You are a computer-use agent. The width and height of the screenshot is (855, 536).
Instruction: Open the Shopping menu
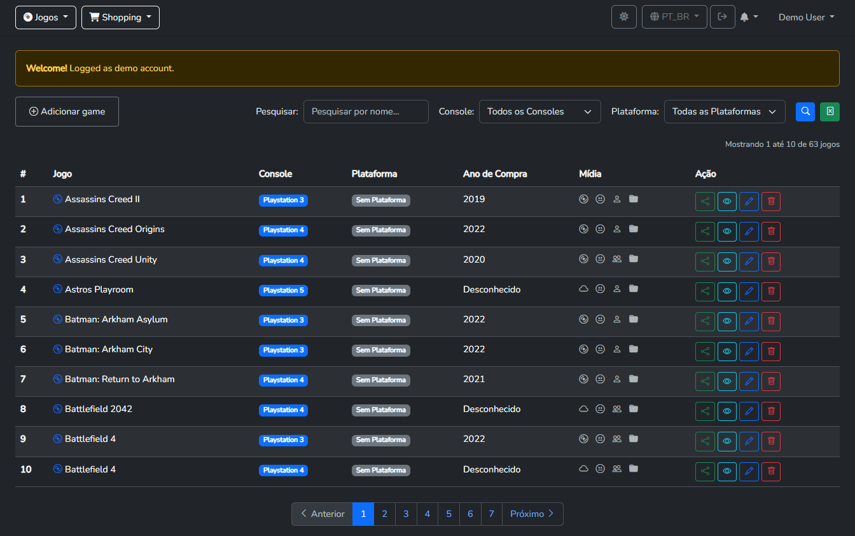pos(120,17)
